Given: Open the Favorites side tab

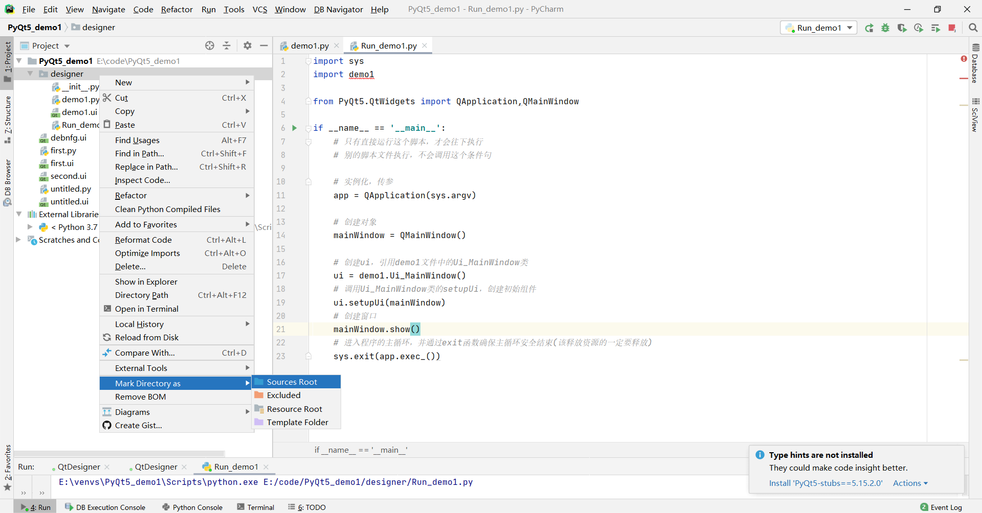Looking at the screenshot, I should [x=8, y=468].
